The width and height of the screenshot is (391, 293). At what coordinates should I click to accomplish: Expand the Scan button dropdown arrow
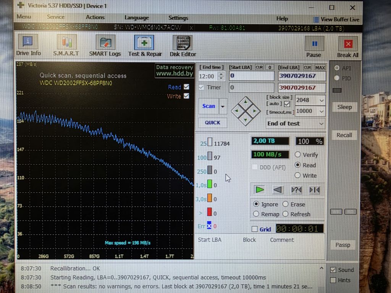click(x=223, y=106)
